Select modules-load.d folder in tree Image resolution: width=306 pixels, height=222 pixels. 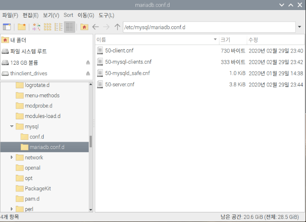(x=43, y=116)
